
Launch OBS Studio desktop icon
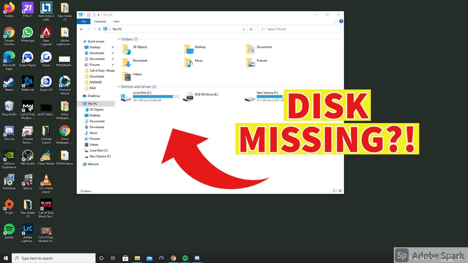click(x=27, y=157)
